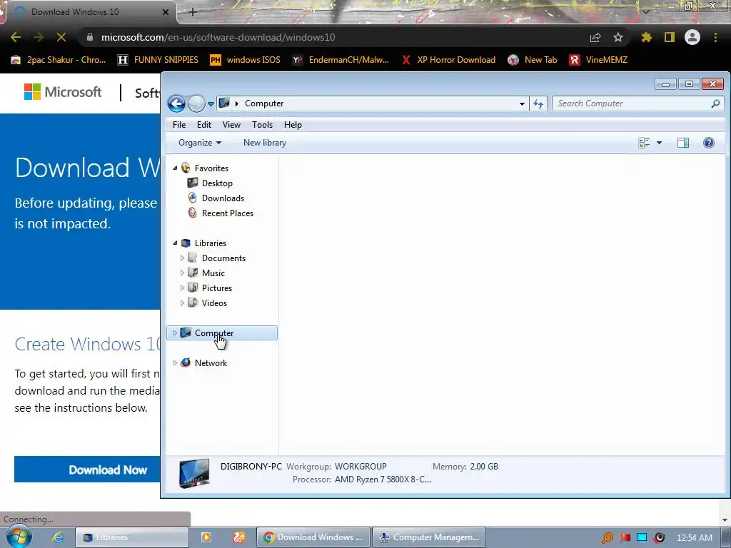The width and height of the screenshot is (731, 548).
Task: Toggle the preview pane button
Action: [683, 143]
